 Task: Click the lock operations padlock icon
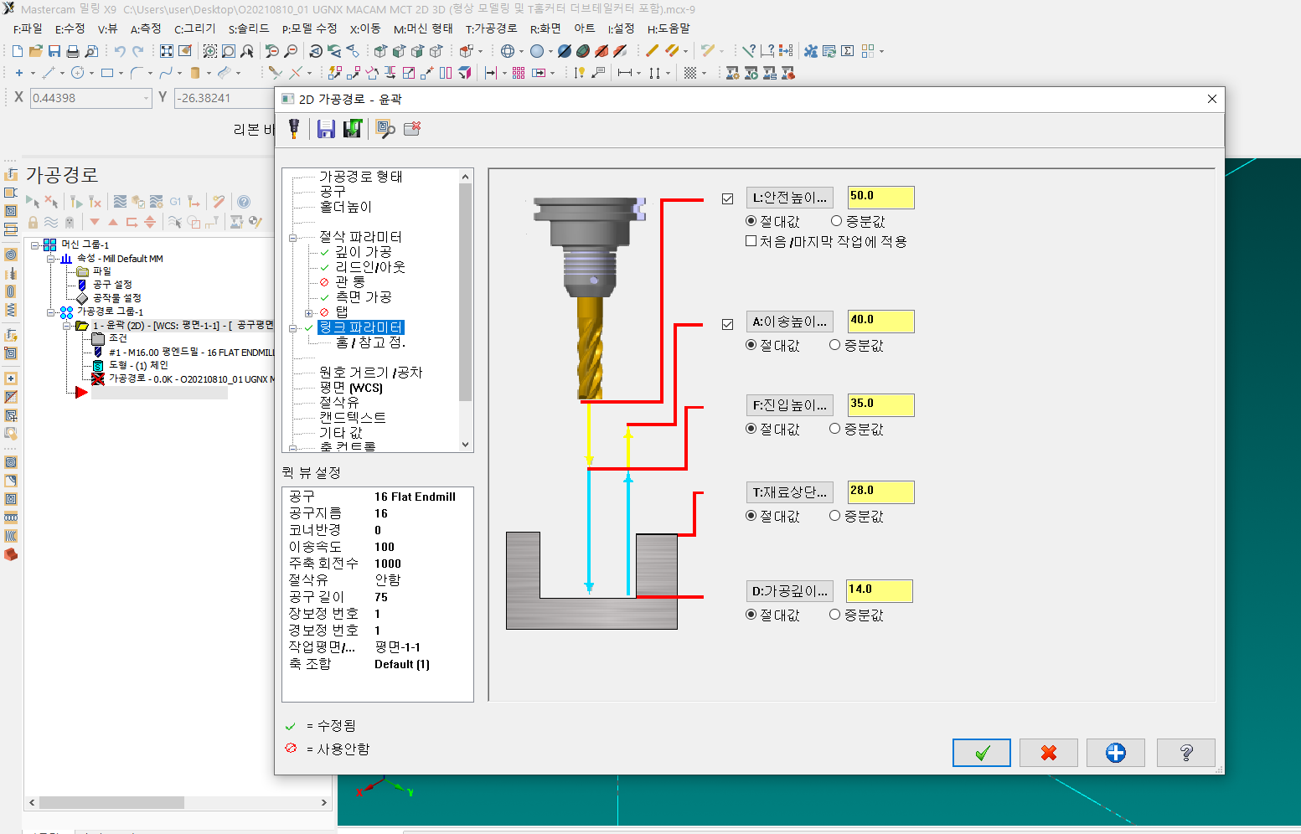33,222
